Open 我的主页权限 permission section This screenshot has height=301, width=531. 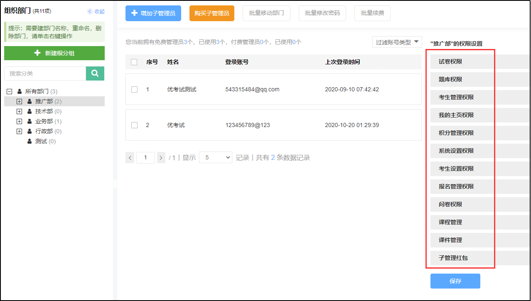point(480,115)
